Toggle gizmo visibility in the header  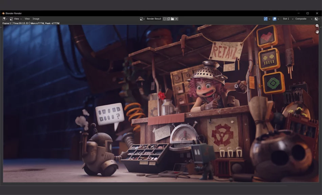tap(266, 19)
